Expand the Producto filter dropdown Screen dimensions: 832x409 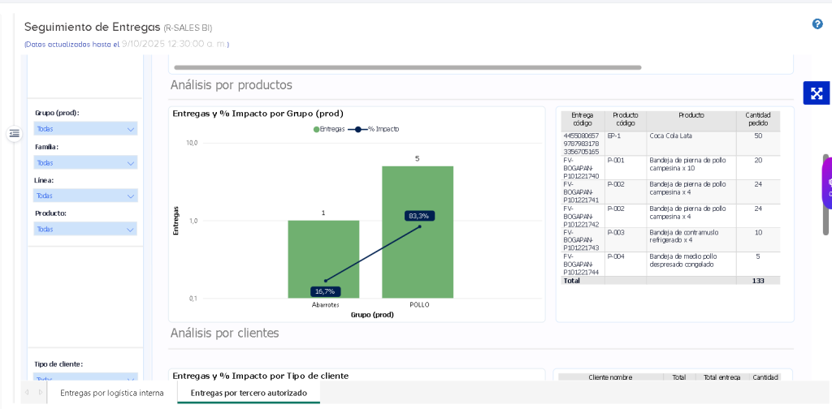click(85, 230)
